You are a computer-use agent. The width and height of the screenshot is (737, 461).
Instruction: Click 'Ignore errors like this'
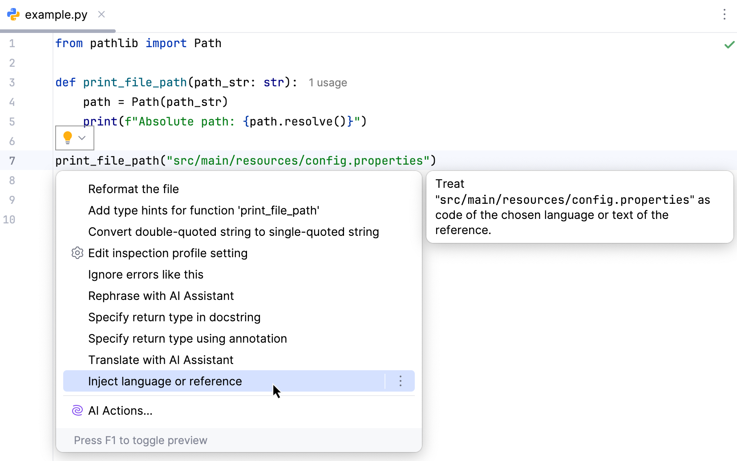[146, 274]
